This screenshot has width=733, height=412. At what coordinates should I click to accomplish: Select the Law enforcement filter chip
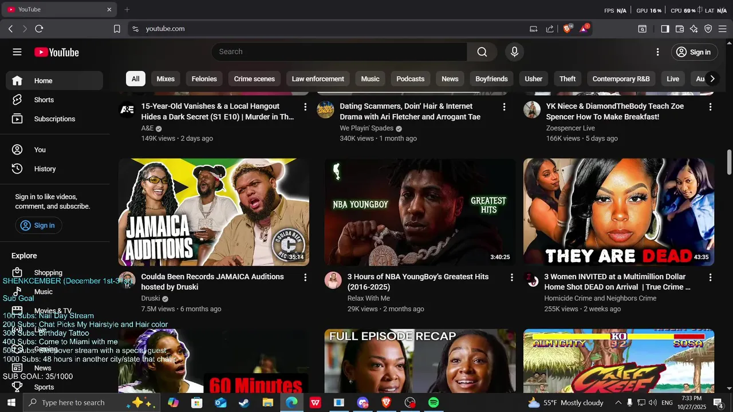(318, 79)
